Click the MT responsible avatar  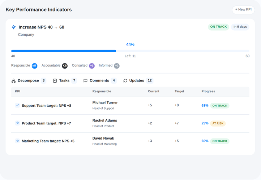pyautogui.click(x=34, y=66)
